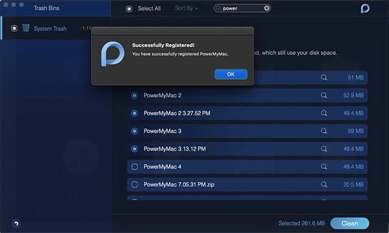The width and height of the screenshot is (389, 233).
Task: Click the PowerMyMac 3 file name
Action: click(x=163, y=131)
